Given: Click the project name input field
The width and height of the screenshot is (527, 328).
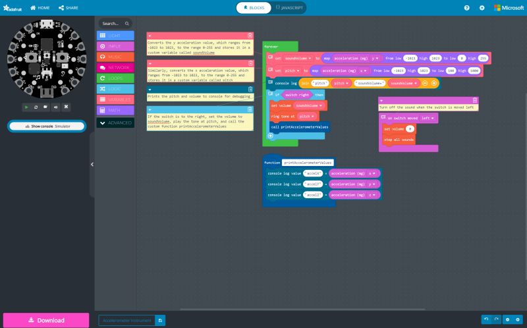Looking at the screenshot, I should pyautogui.click(x=126, y=320).
